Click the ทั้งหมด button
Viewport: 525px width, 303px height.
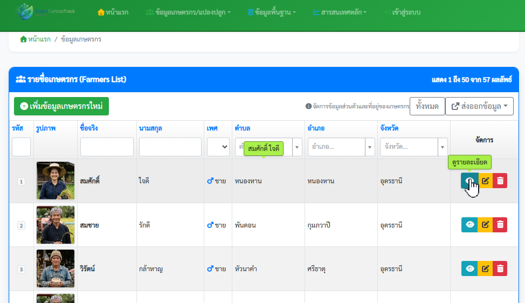click(x=427, y=106)
